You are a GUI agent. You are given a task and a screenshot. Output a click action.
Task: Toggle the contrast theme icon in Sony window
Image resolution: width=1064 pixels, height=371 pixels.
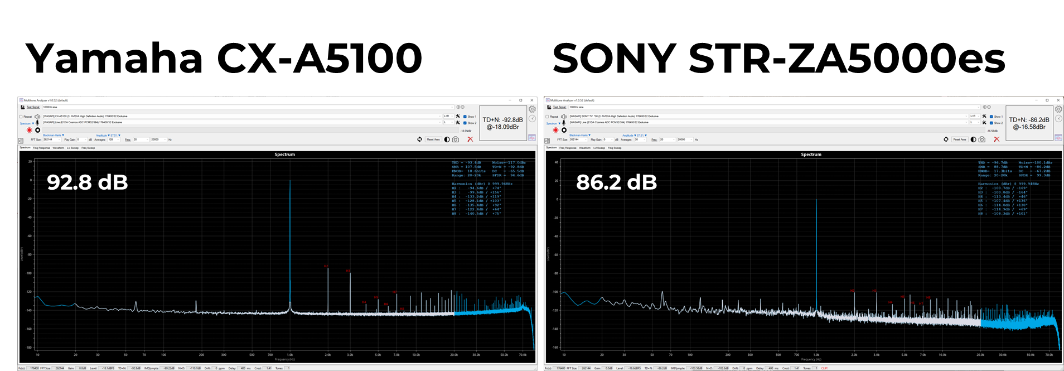[974, 139]
